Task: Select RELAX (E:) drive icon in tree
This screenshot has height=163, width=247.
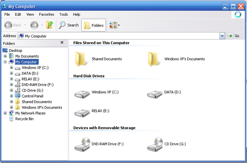Action: pos(18,79)
